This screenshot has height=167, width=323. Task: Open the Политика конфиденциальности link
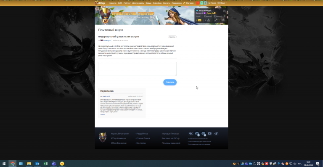[199, 142]
